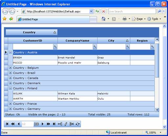168x136 pixels.
Task: Click the Stop loading red X button
Action: click(x=103, y=11)
